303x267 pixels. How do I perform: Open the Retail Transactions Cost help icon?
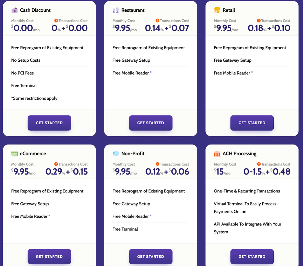point(259,20)
